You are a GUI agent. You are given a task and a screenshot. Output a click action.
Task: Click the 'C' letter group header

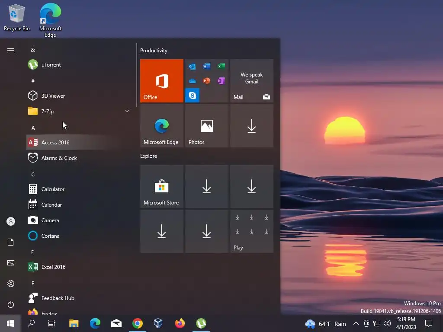coord(33,175)
